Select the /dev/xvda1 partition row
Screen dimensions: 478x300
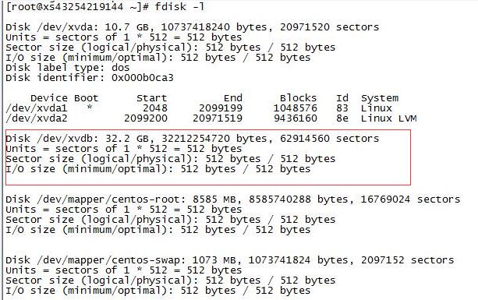coord(199,108)
